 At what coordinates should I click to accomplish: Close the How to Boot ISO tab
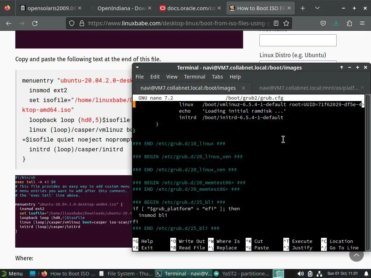pyautogui.click(x=289, y=8)
